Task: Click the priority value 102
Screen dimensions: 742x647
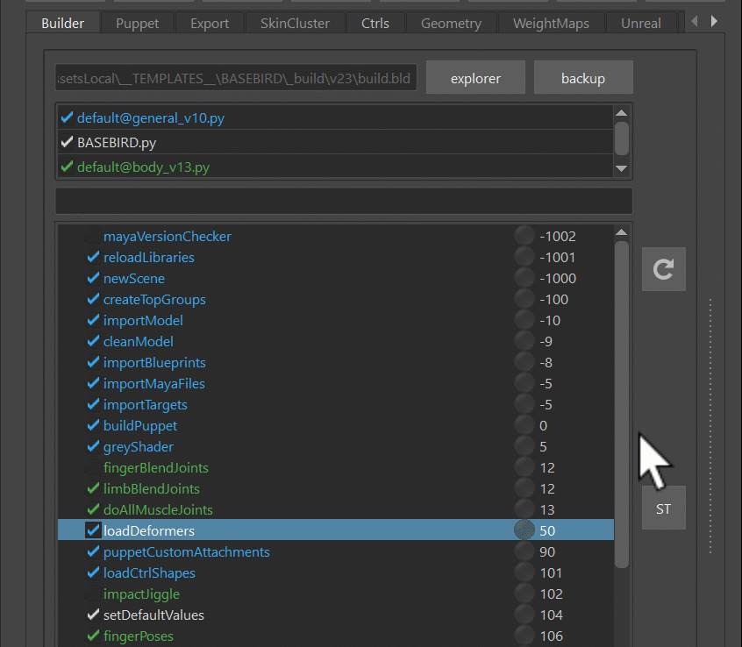Action: [551, 594]
